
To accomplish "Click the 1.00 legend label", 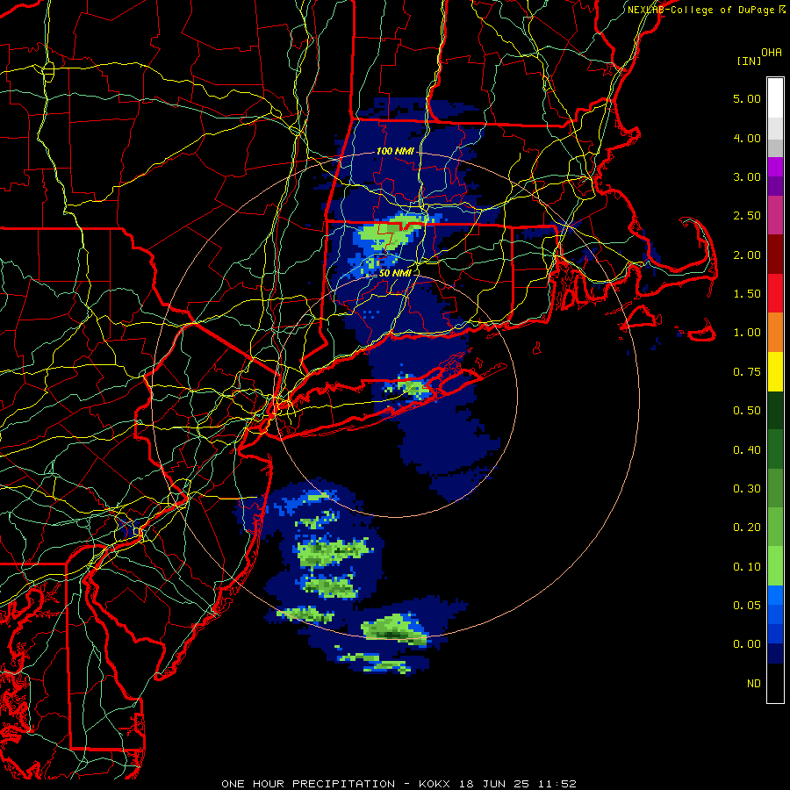I will [747, 333].
